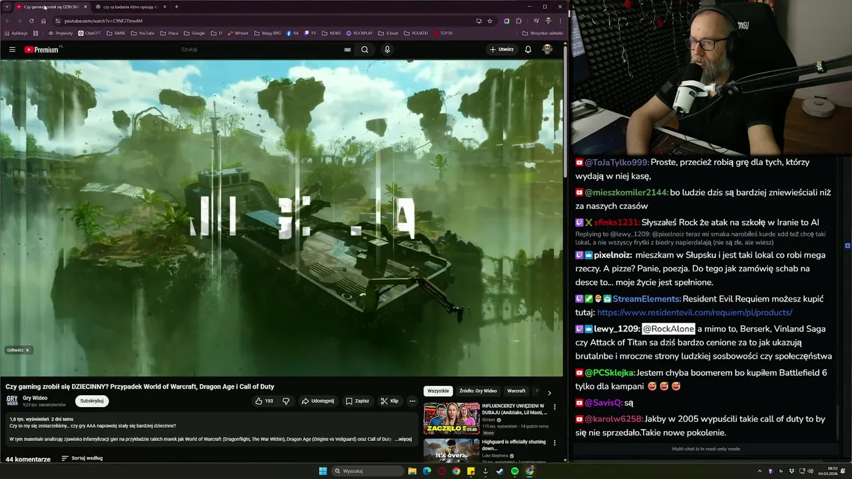The height and width of the screenshot is (479, 852).
Task: Show hidden system tray icons chevron
Action: point(759,471)
